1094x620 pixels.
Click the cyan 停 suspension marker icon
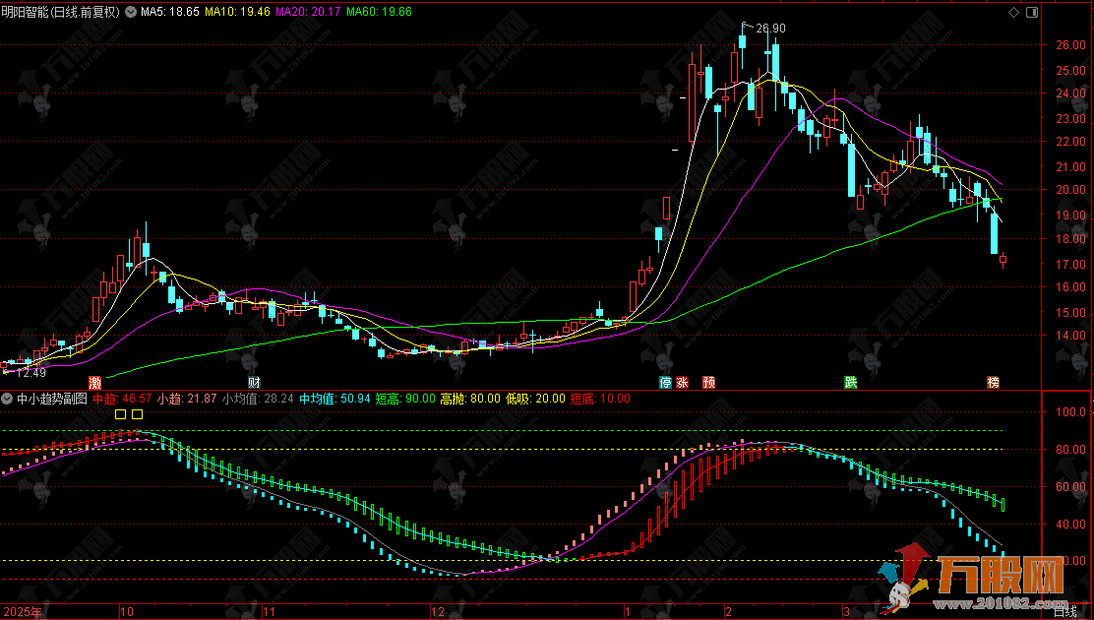[665, 382]
